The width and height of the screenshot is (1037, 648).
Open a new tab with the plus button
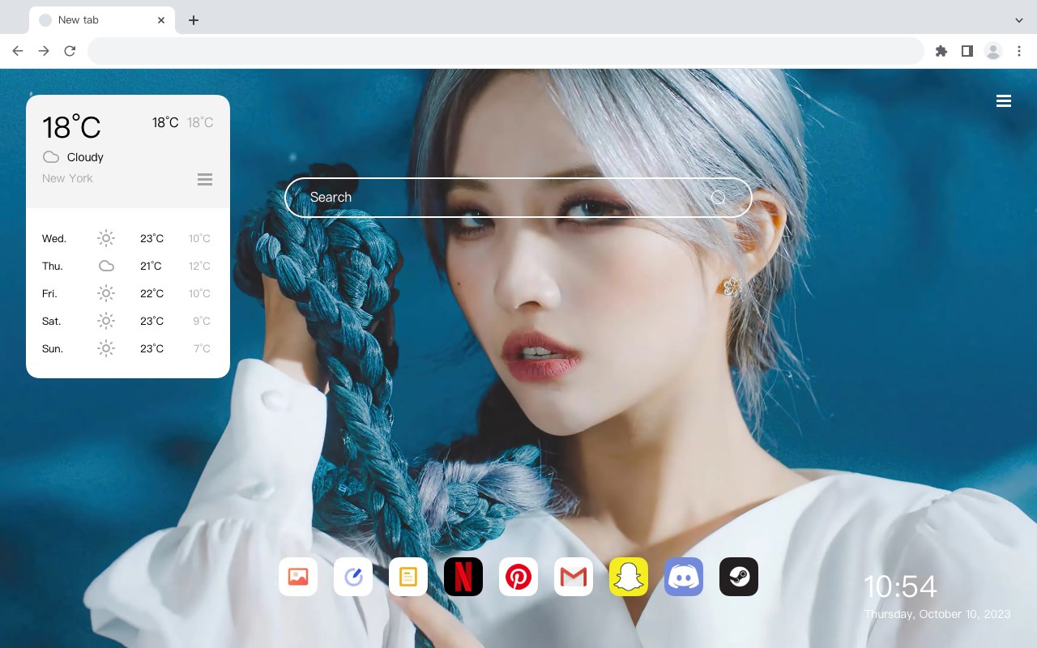(194, 20)
